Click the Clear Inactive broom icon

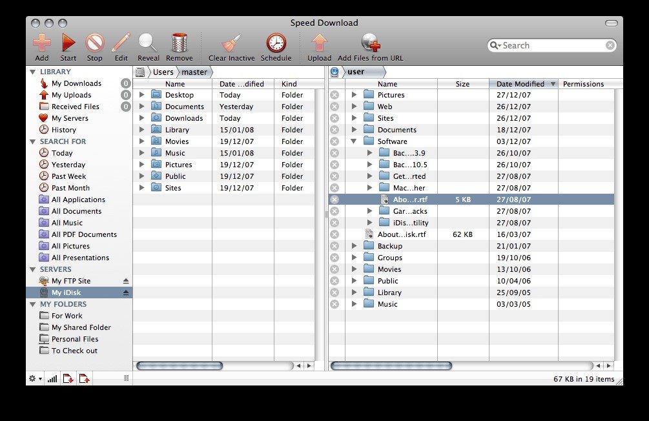(x=231, y=43)
